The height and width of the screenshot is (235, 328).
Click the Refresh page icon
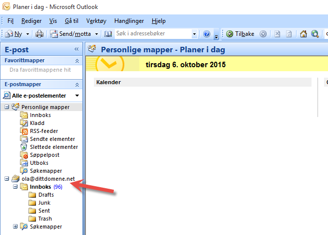click(x=289, y=34)
